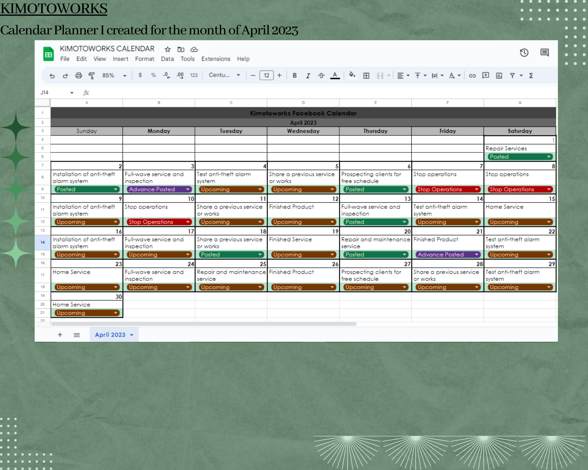Click the font size field showing 12
588x470 pixels.
point(266,75)
